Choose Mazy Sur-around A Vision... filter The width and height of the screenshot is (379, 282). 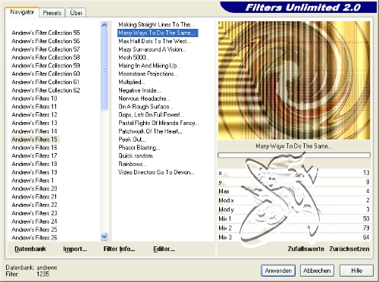click(x=152, y=49)
